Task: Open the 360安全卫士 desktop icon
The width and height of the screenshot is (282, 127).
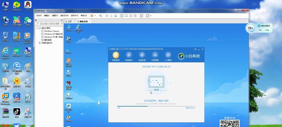Action: [x=16, y=6]
